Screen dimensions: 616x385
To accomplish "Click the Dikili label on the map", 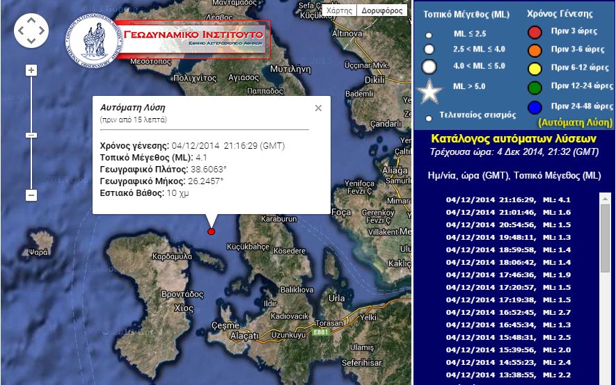I will [374, 80].
